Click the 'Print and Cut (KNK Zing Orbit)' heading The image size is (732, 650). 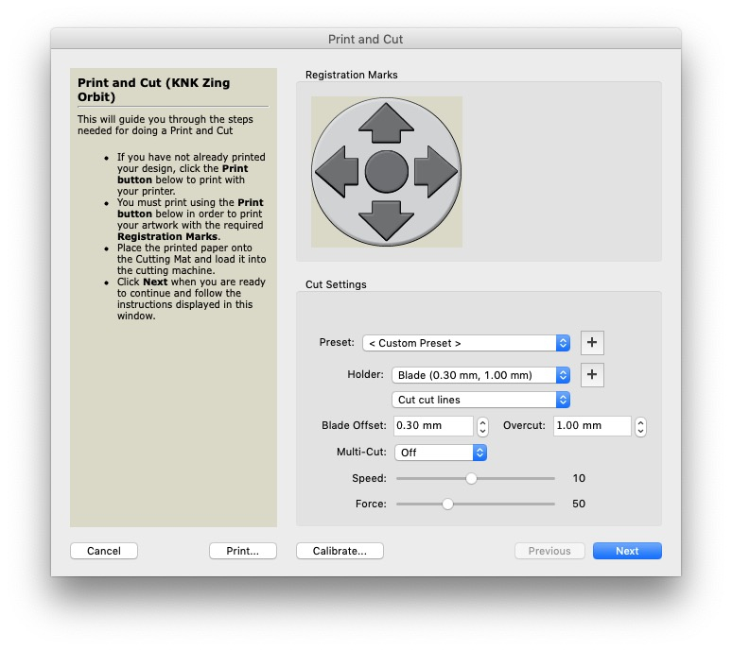tap(154, 90)
